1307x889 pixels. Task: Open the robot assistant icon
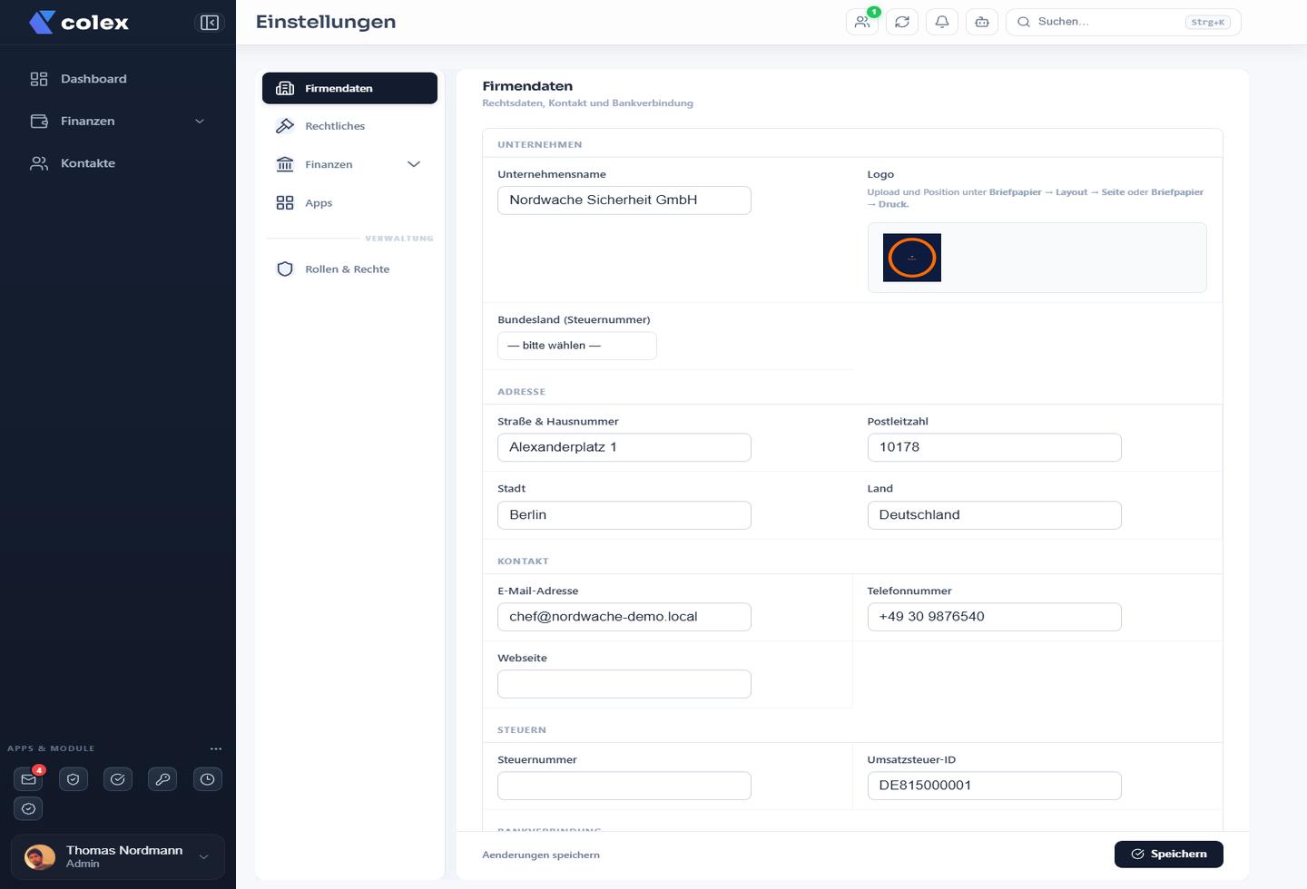pos(982,22)
